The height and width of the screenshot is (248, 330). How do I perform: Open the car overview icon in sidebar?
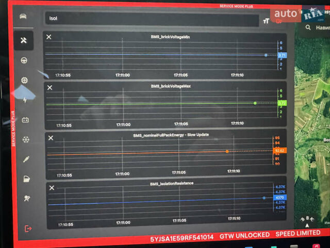tap(23, 16)
